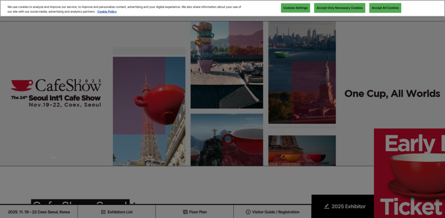Click the 'One Cup, All Worlds' slogan
This screenshot has width=445, height=218.
[392, 93]
